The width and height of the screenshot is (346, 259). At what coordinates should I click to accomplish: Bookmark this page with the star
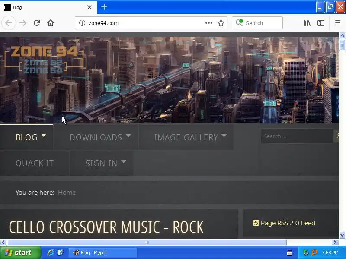tap(221, 23)
